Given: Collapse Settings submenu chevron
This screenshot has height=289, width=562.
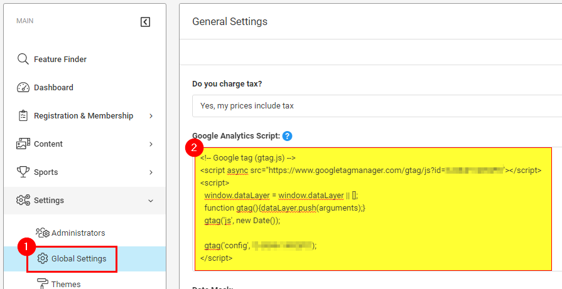Looking at the screenshot, I should (151, 201).
